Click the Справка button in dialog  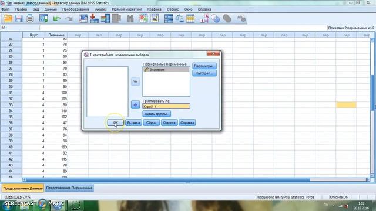pyautogui.click(x=187, y=122)
